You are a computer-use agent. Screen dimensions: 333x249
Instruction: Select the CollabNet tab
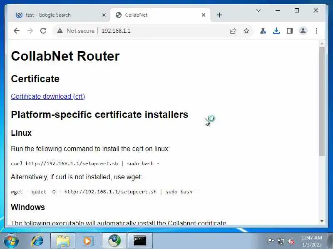160,15
